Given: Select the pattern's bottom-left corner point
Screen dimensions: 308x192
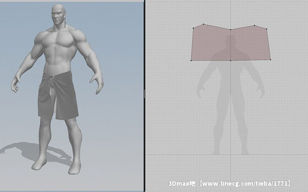Looking at the screenshot, I should point(191,61).
